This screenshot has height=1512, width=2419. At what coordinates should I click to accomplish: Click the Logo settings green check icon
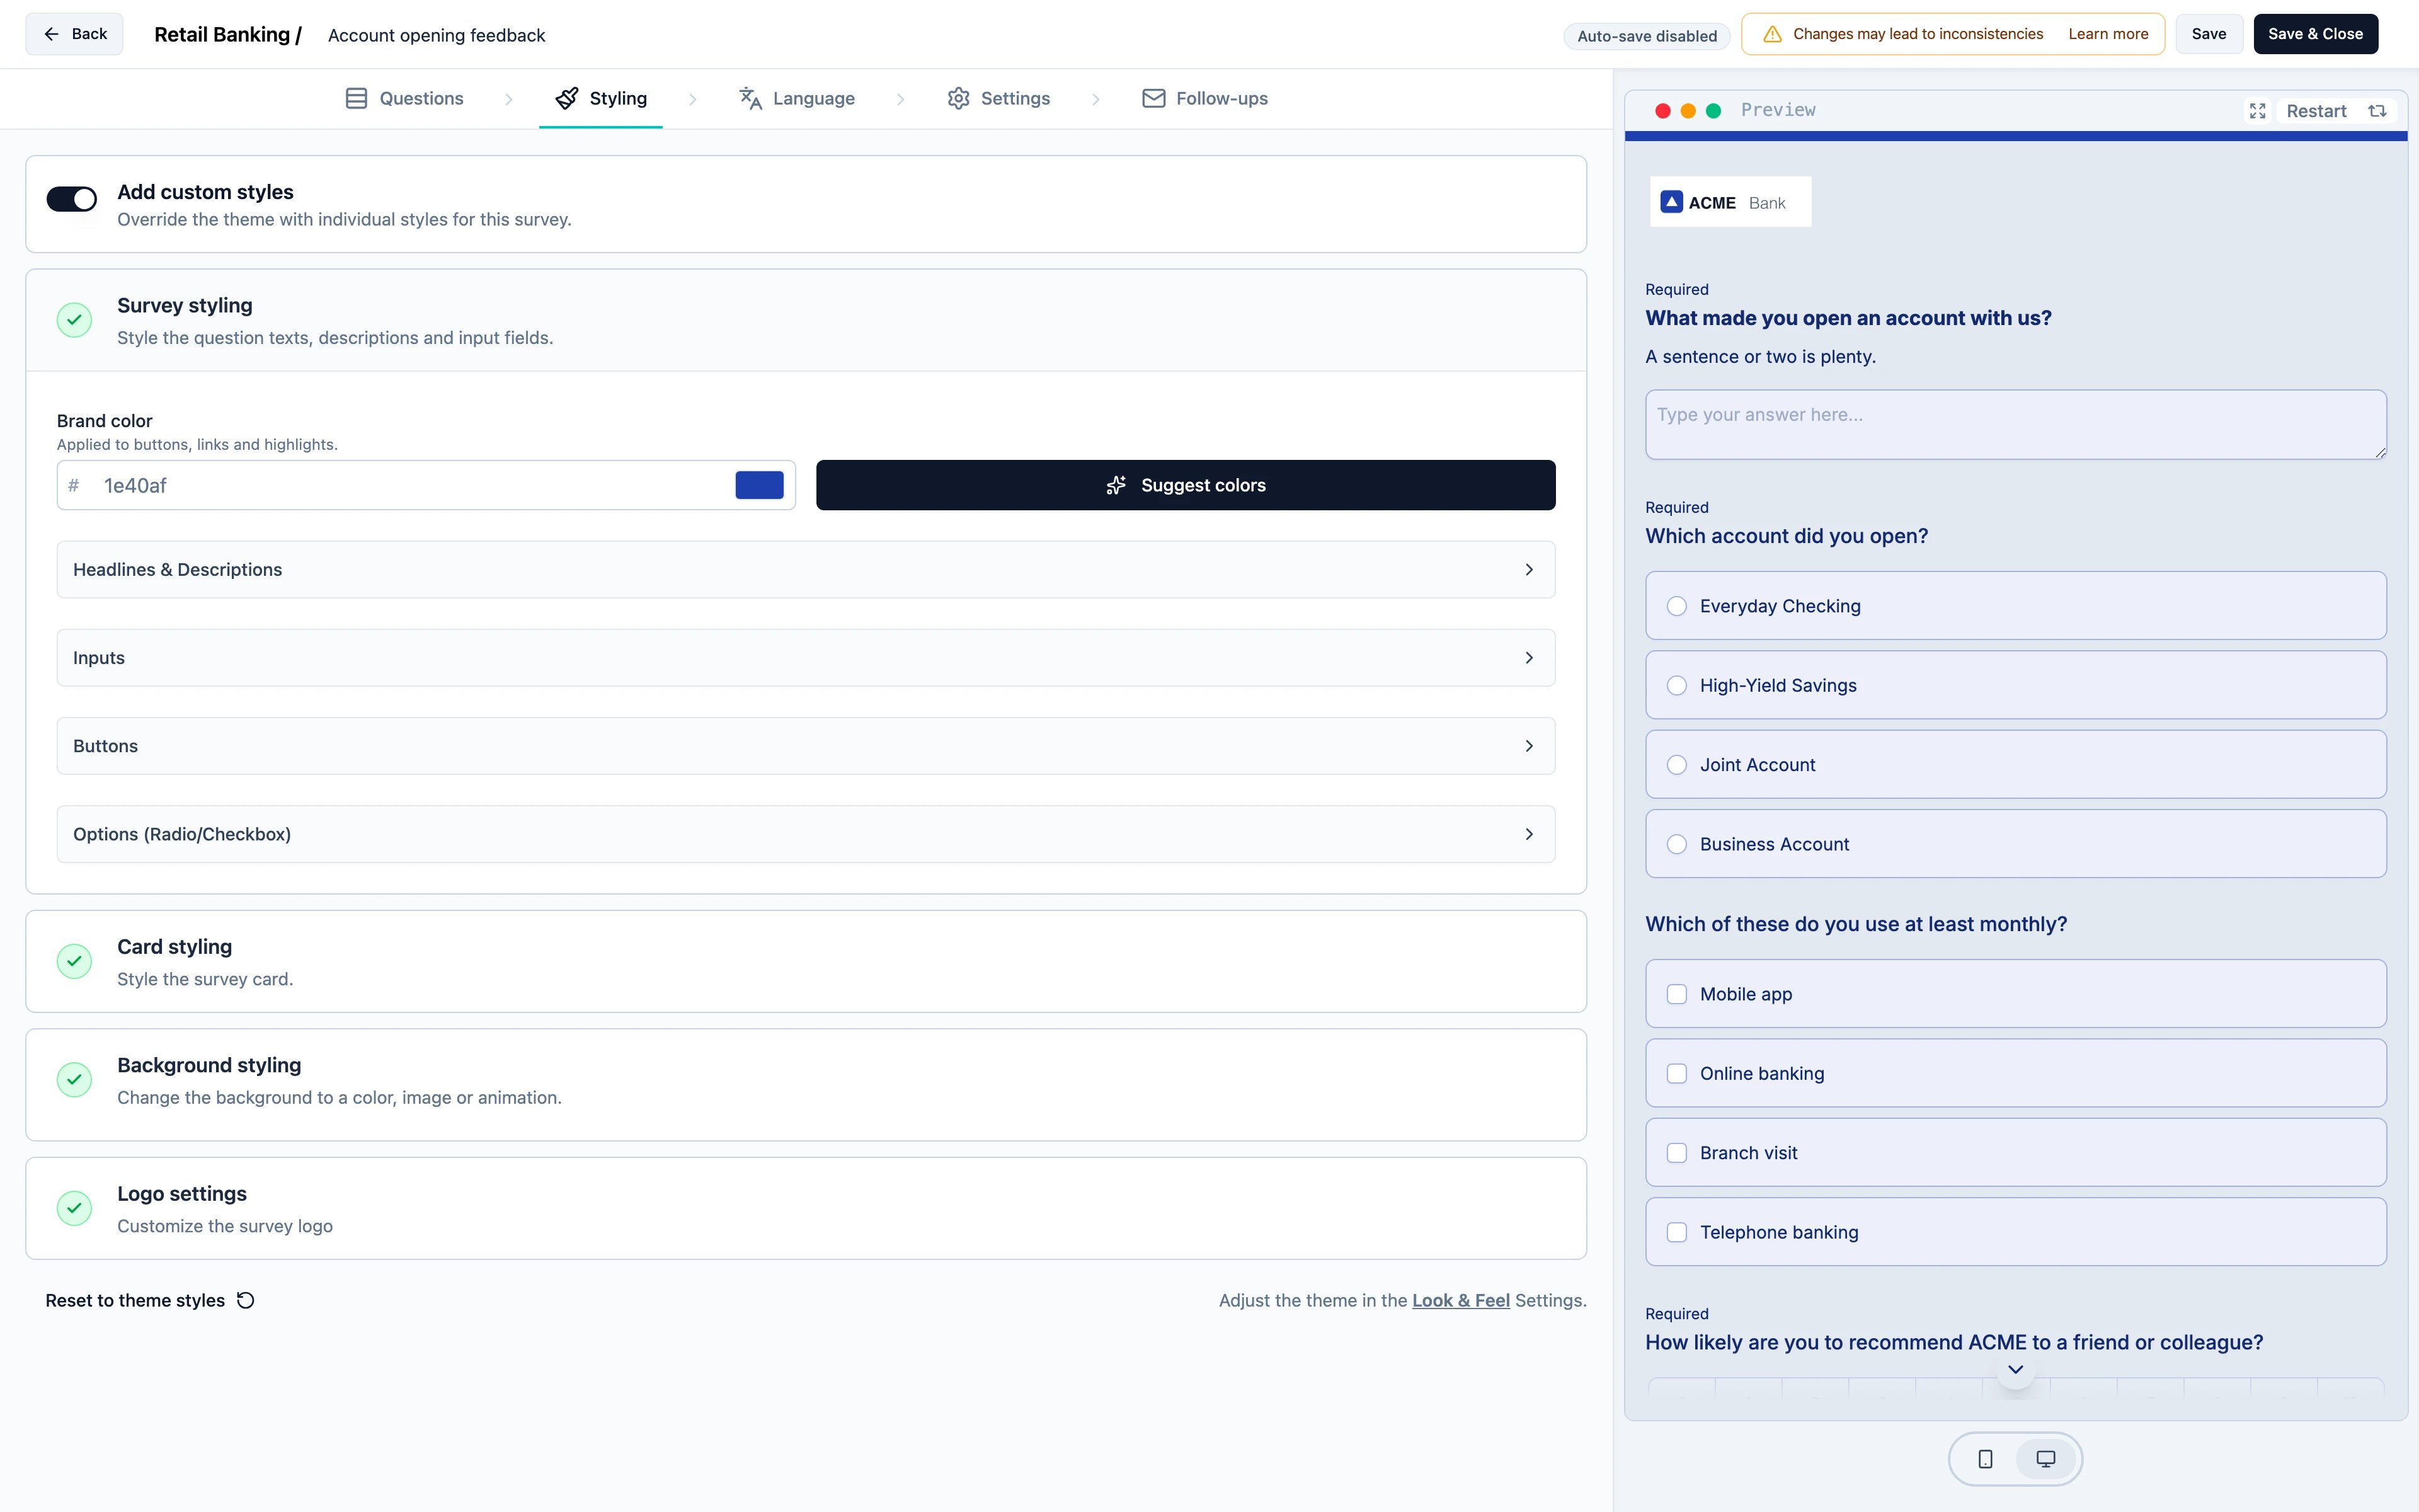pyautogui.click(x=74, y=1208)
